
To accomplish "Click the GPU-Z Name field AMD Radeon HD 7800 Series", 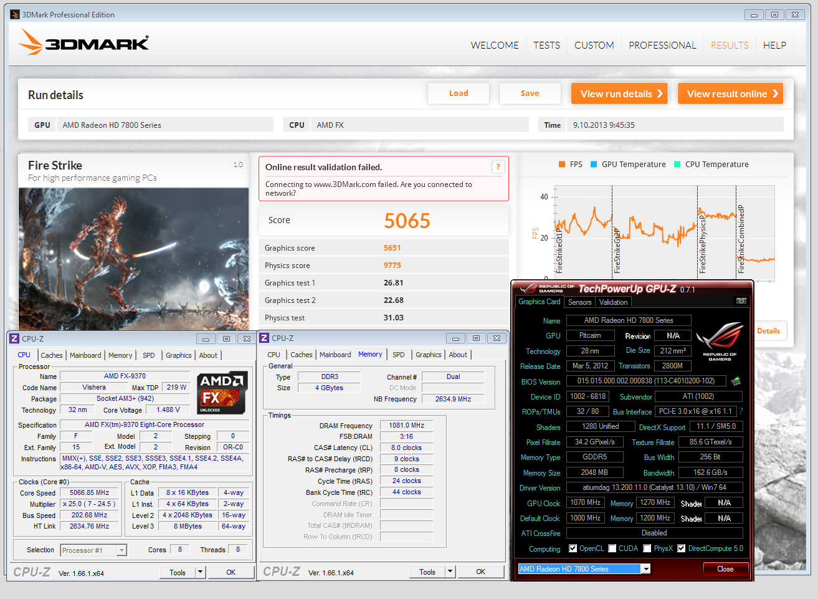I will pyautogui.click(x=628, y=320).
